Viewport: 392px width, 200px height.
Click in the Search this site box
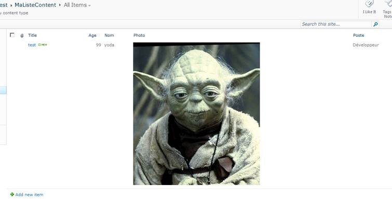(x=336, y=24)
